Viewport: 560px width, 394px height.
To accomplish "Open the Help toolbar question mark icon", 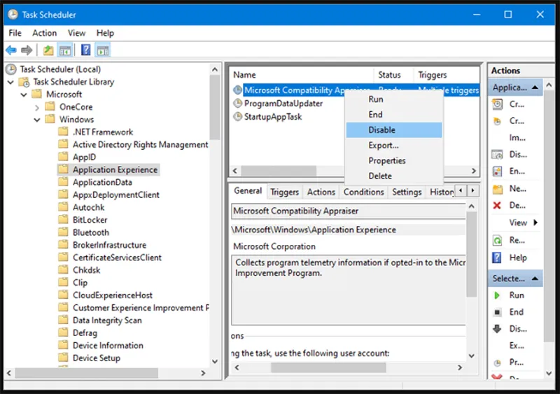I will (85, 50).
